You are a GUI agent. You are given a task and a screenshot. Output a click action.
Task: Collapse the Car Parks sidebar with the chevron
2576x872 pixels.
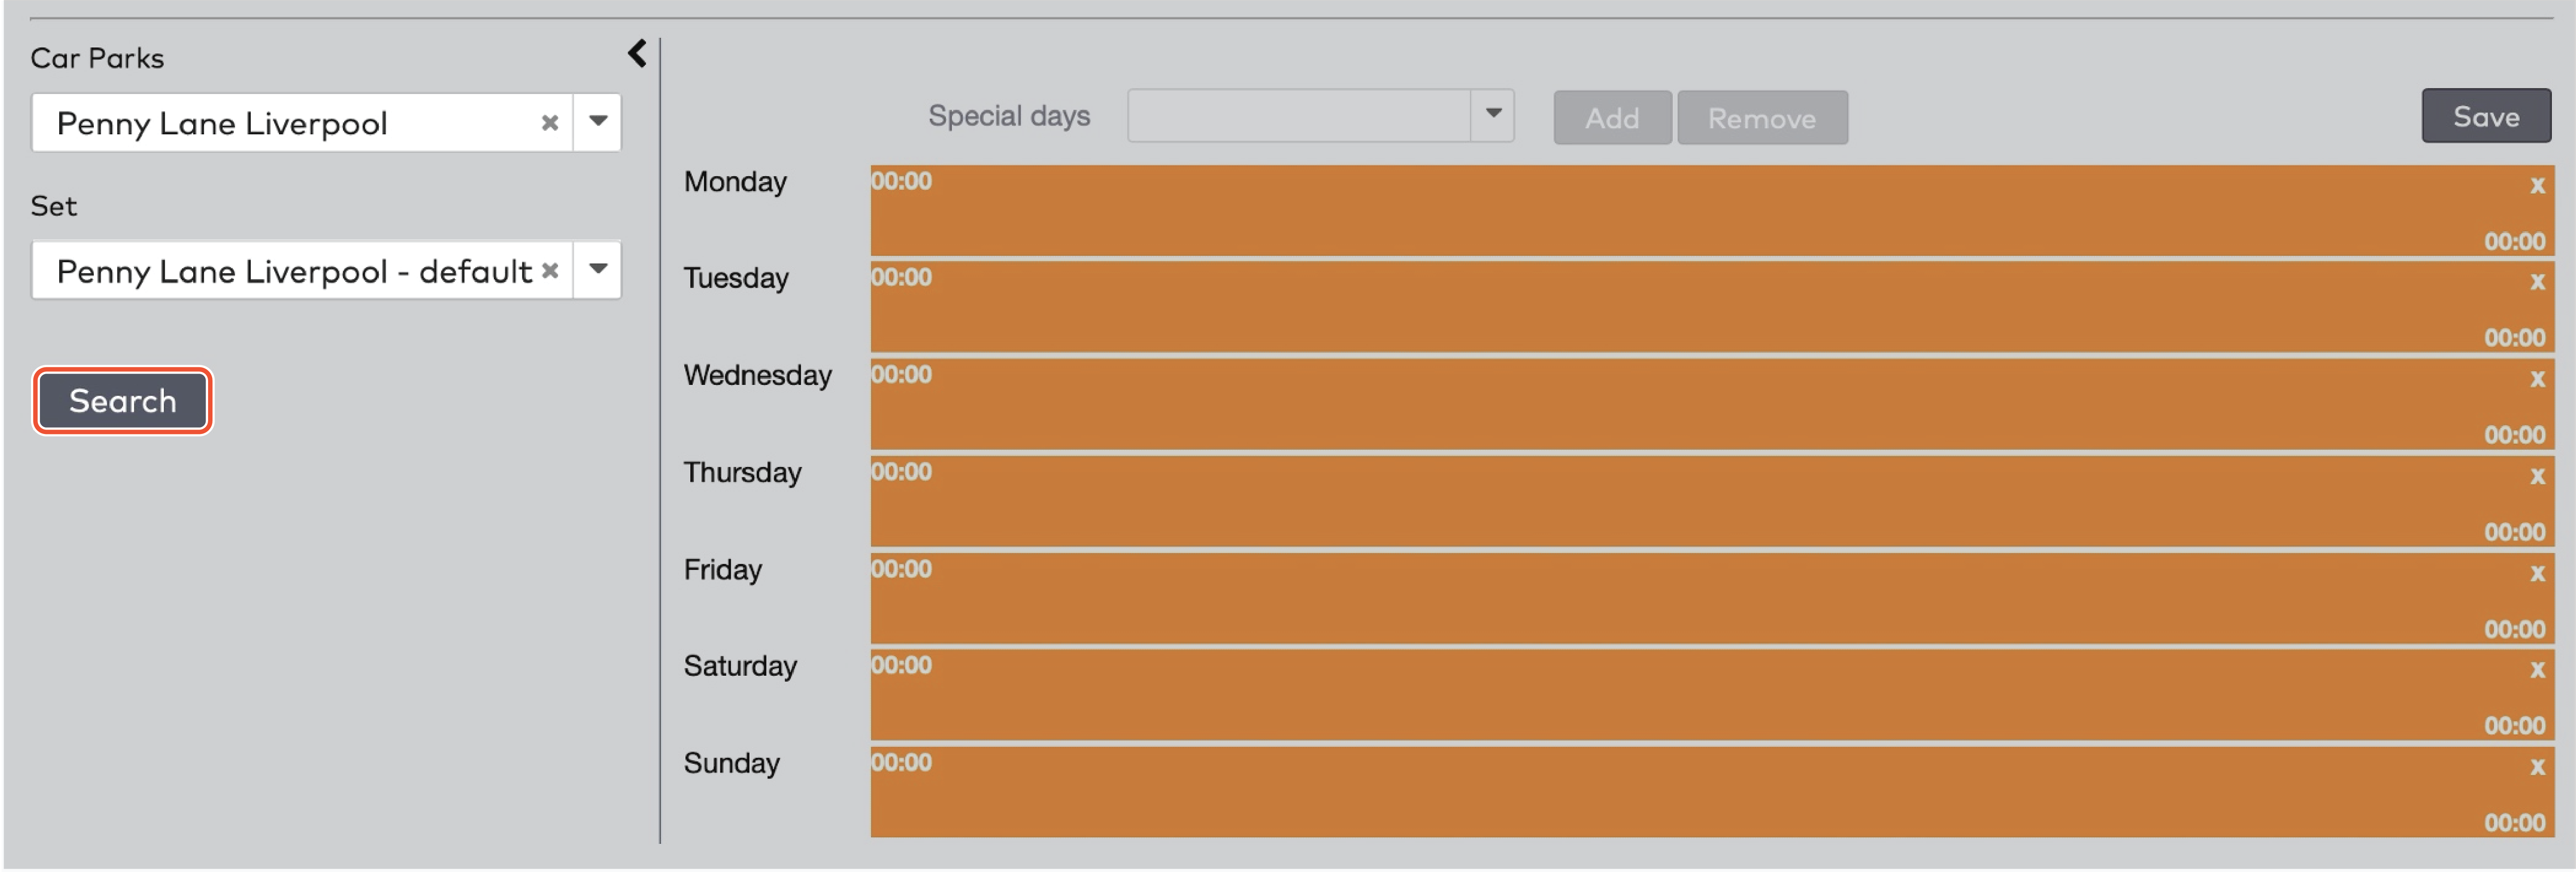[x=637, y=53]
